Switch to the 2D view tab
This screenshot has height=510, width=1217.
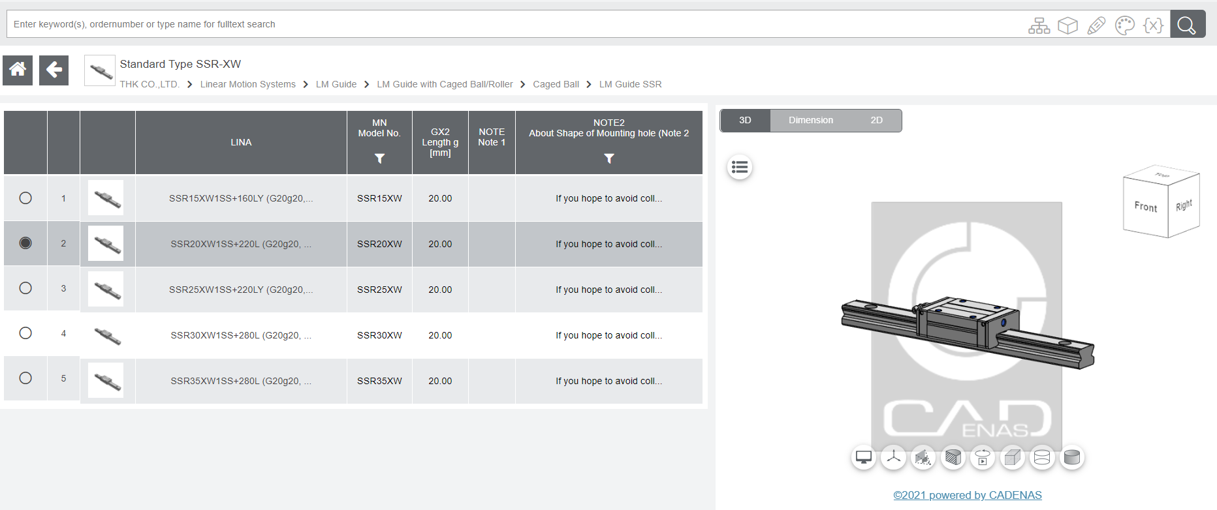(876, 121)
